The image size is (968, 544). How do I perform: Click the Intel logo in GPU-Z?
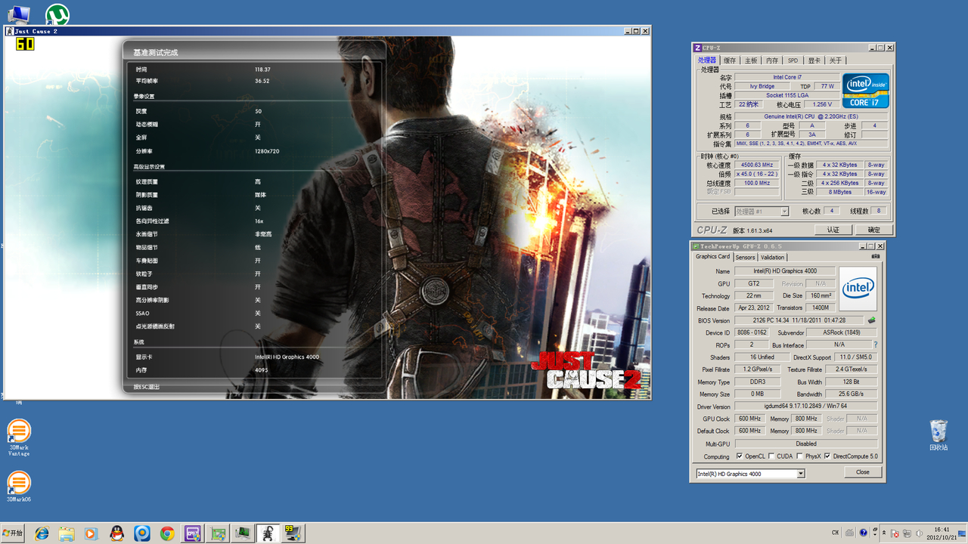tap(858, 289)
